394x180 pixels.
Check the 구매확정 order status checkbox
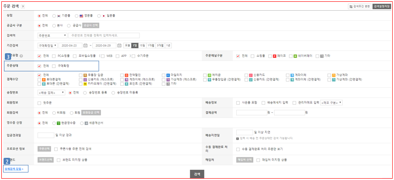click(x=54, y=66)
